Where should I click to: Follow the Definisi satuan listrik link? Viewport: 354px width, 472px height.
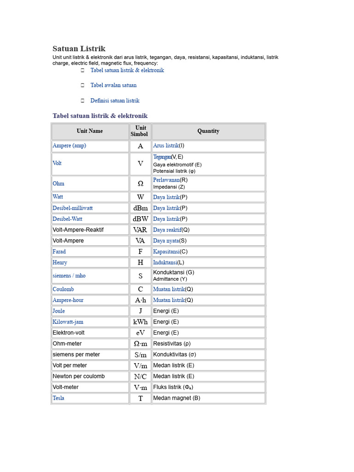coord(115,100)
